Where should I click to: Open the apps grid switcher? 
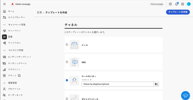tap(182, 4)
